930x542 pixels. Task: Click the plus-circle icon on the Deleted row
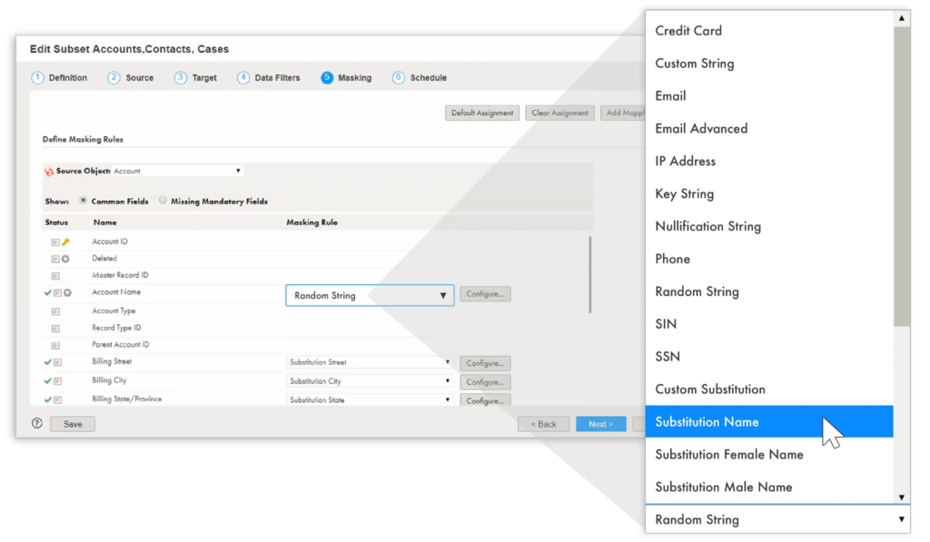(66, 258)
